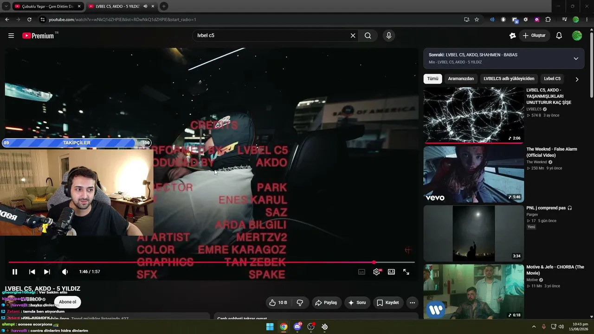Open The Weeknd False Alarm thumbnail
594x334 pixels.
click(473, 174)
